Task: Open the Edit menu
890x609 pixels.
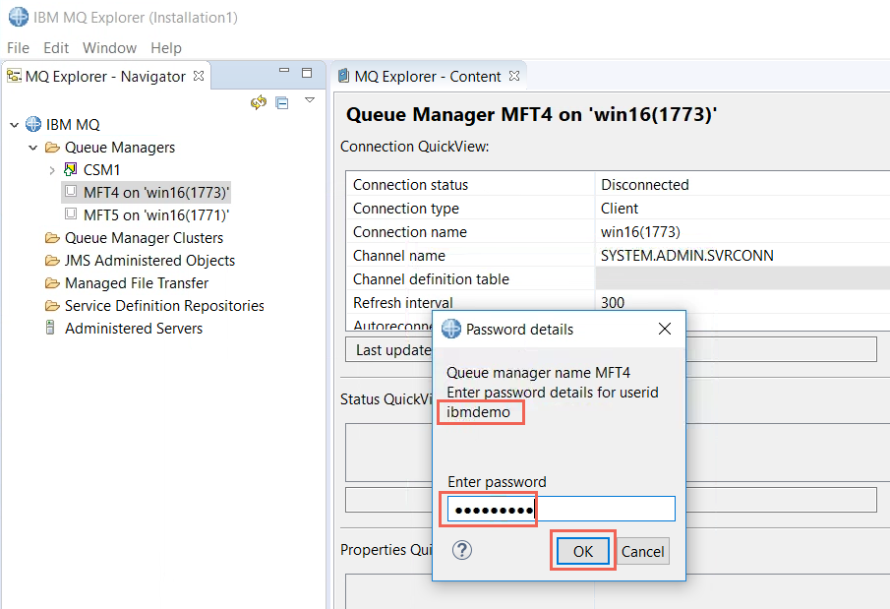Action: coord(56,48)
